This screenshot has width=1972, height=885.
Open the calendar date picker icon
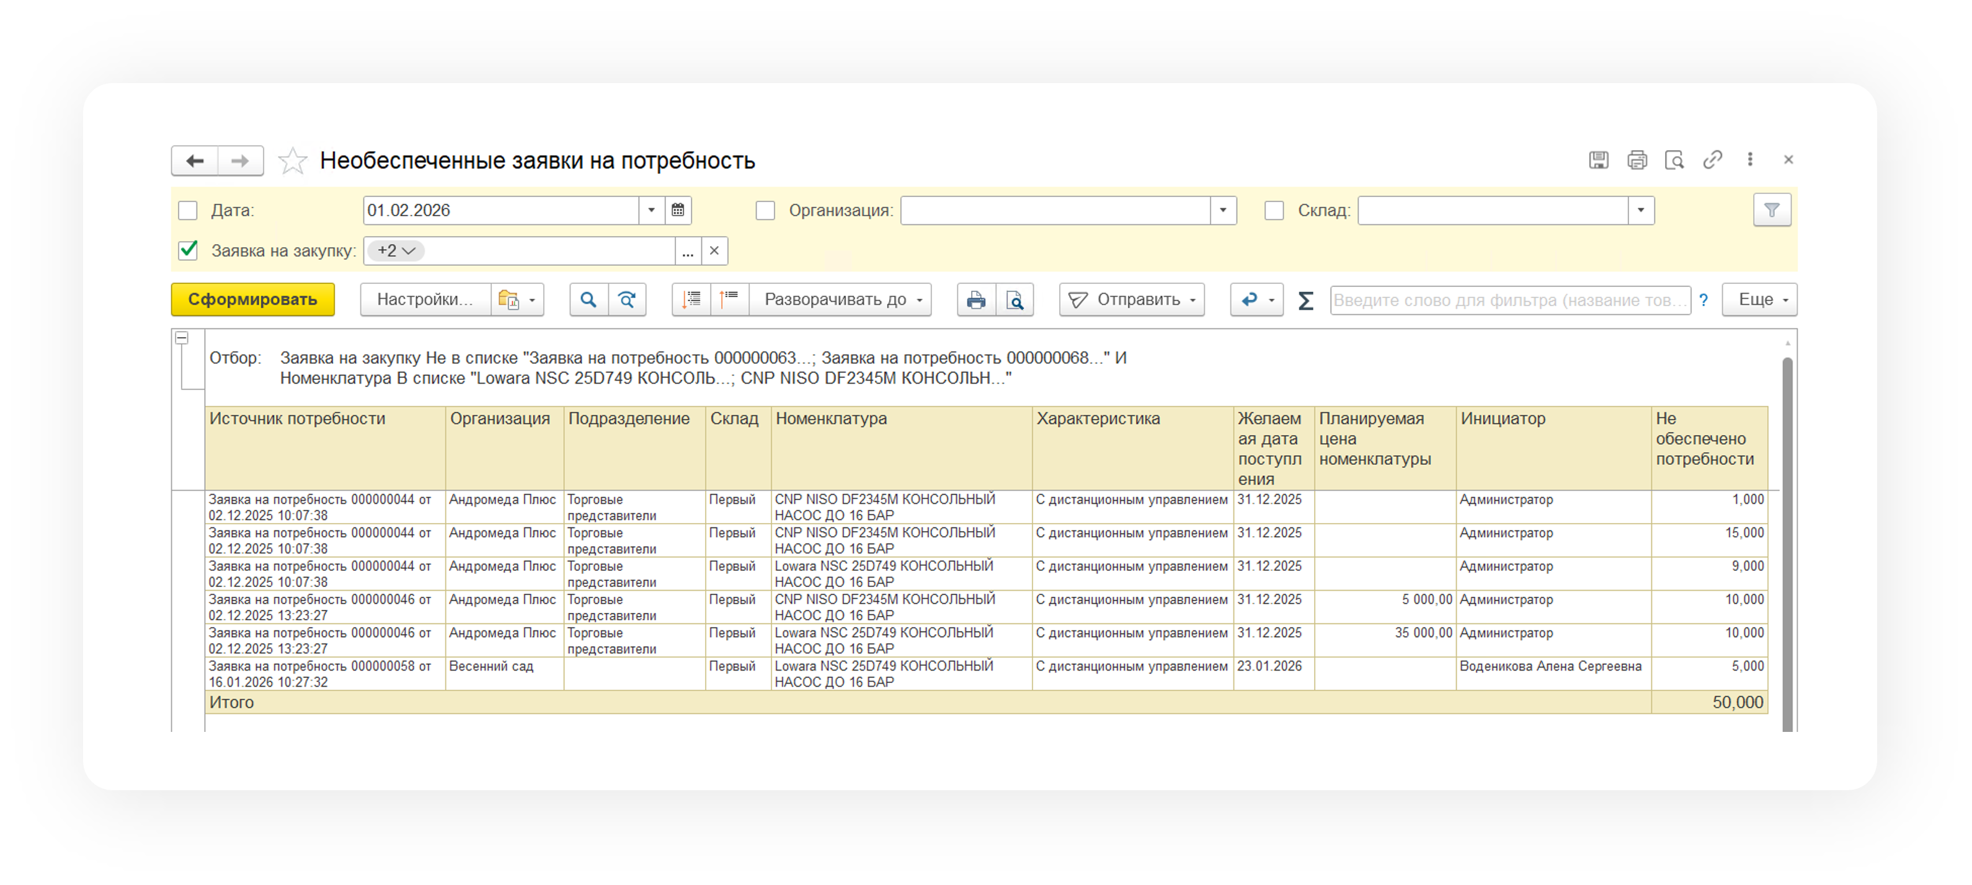click(x=678, y=210)
